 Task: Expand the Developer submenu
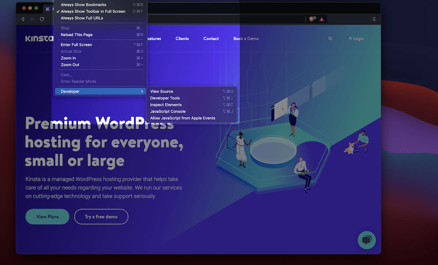point(99,91)
